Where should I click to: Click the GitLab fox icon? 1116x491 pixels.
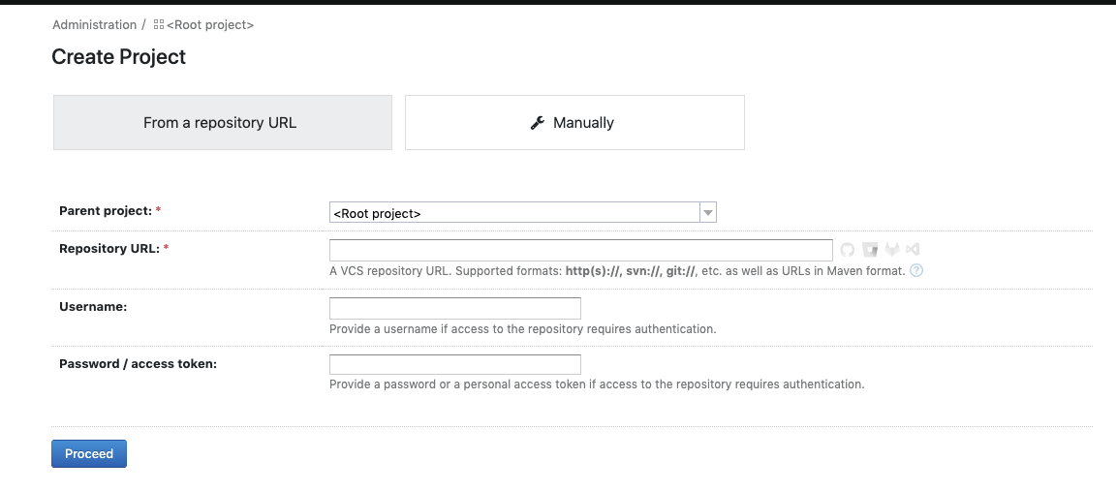click(892, 250)
